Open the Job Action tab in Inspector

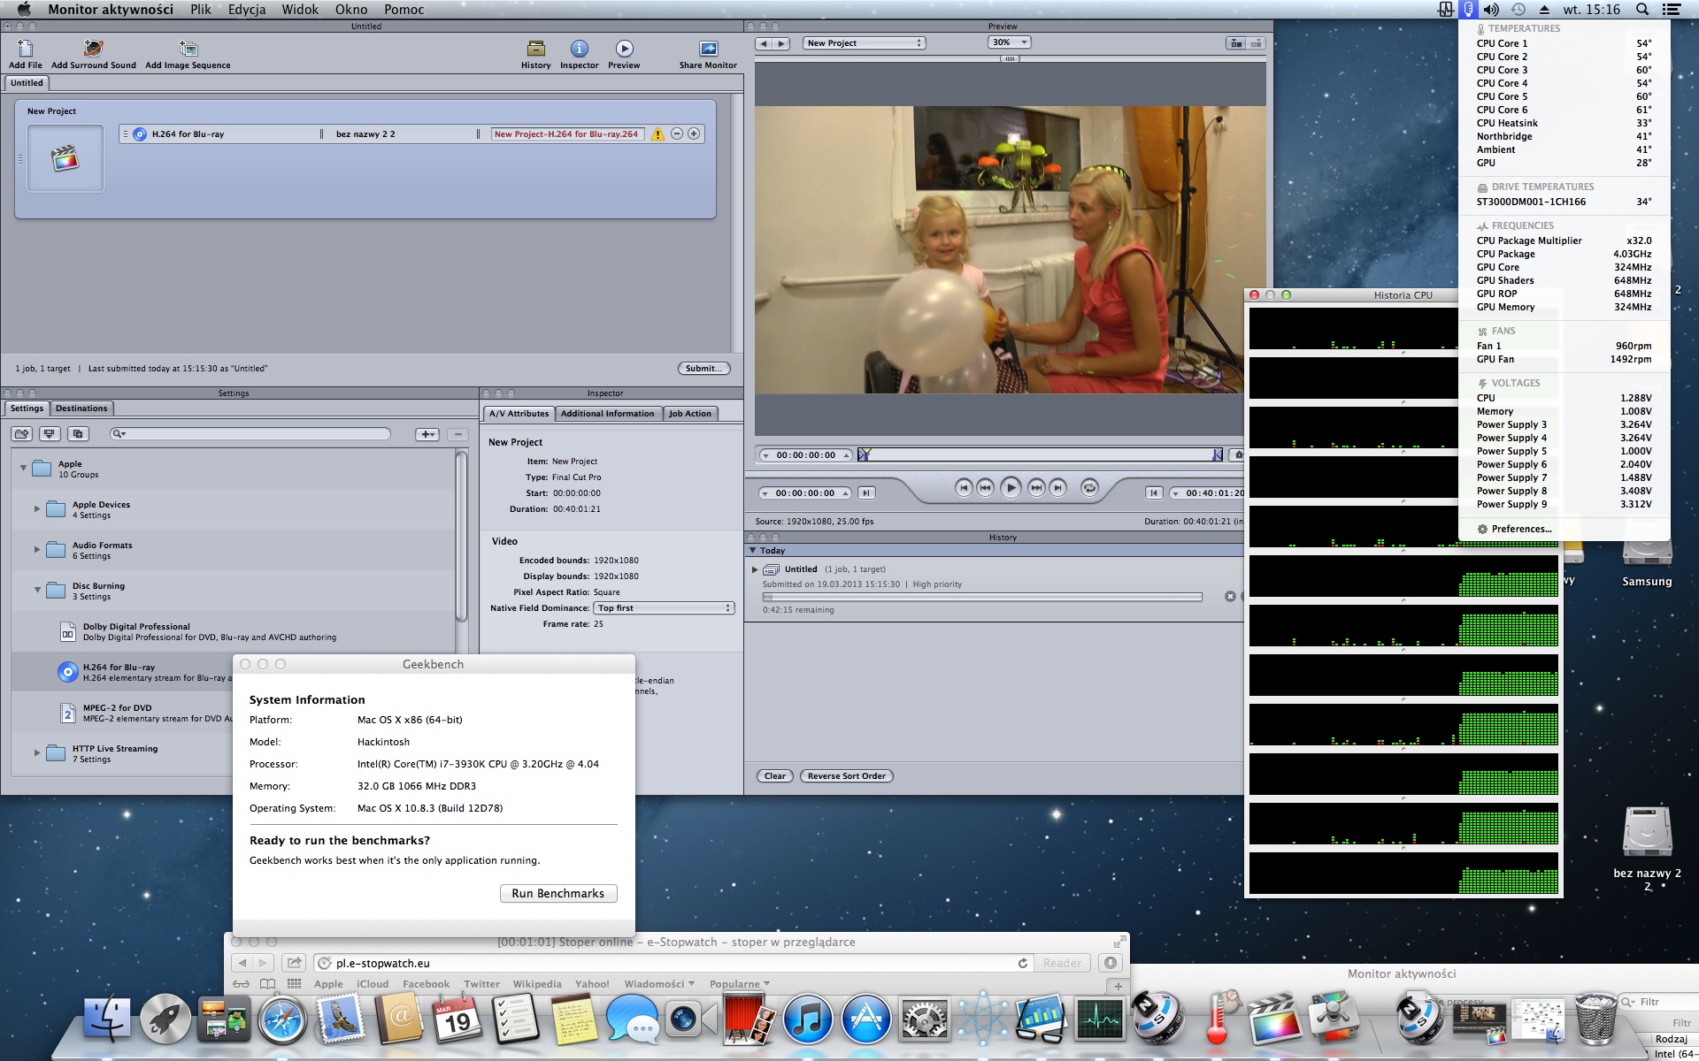pos(689,414)
